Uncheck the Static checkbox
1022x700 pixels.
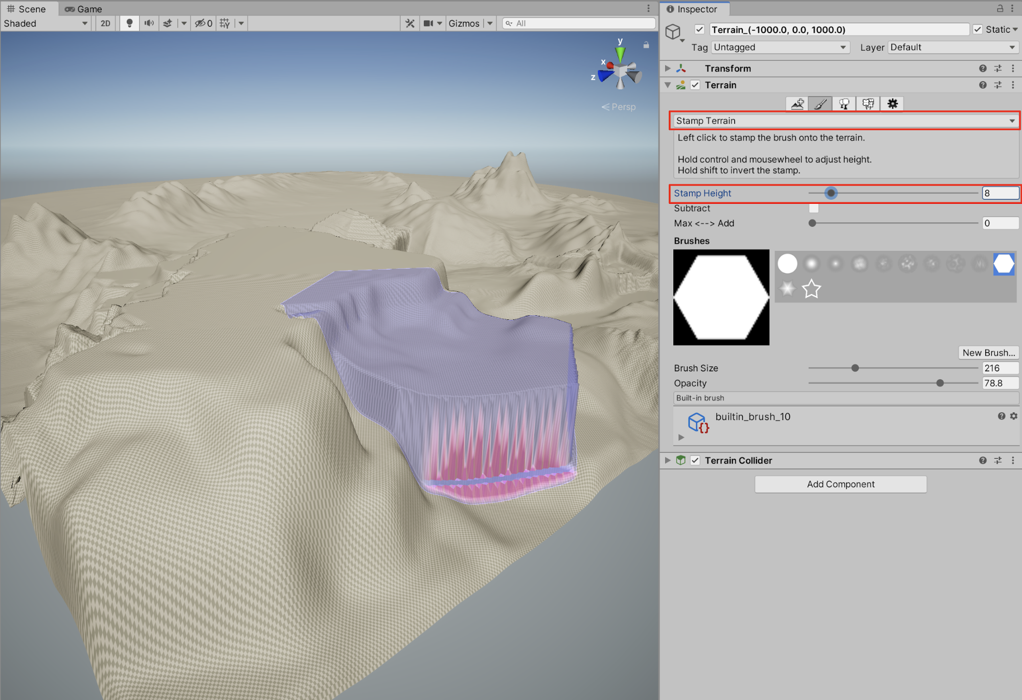(x=978, y=30)
